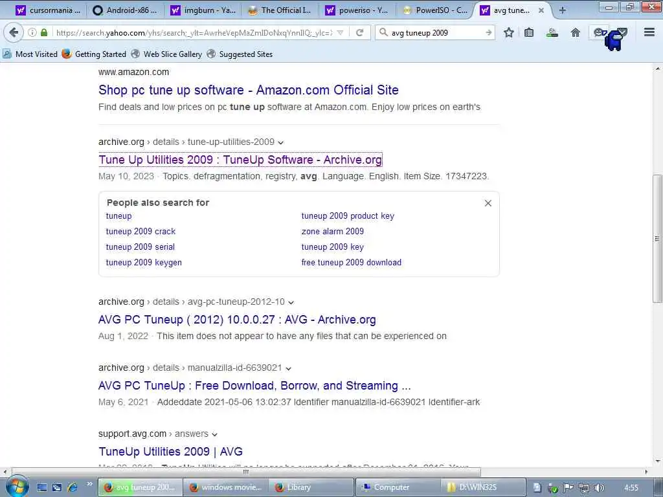Switch to the poweriso Yahoo tab
The width and height of the screenshot is (663, 497).
pyautogui.click(x=357, y=10)
